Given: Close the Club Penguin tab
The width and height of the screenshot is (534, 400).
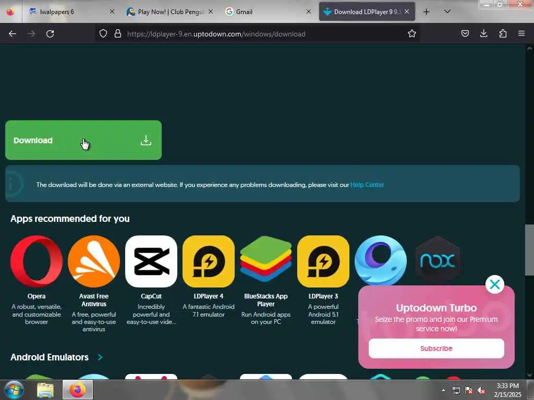Looking at the screenshot, I should coord(211,11).
